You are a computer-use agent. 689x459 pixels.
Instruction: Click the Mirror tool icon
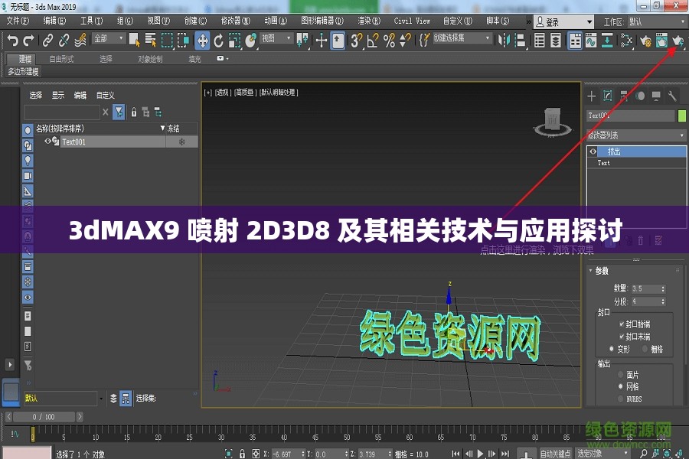(x=504, y=41)
